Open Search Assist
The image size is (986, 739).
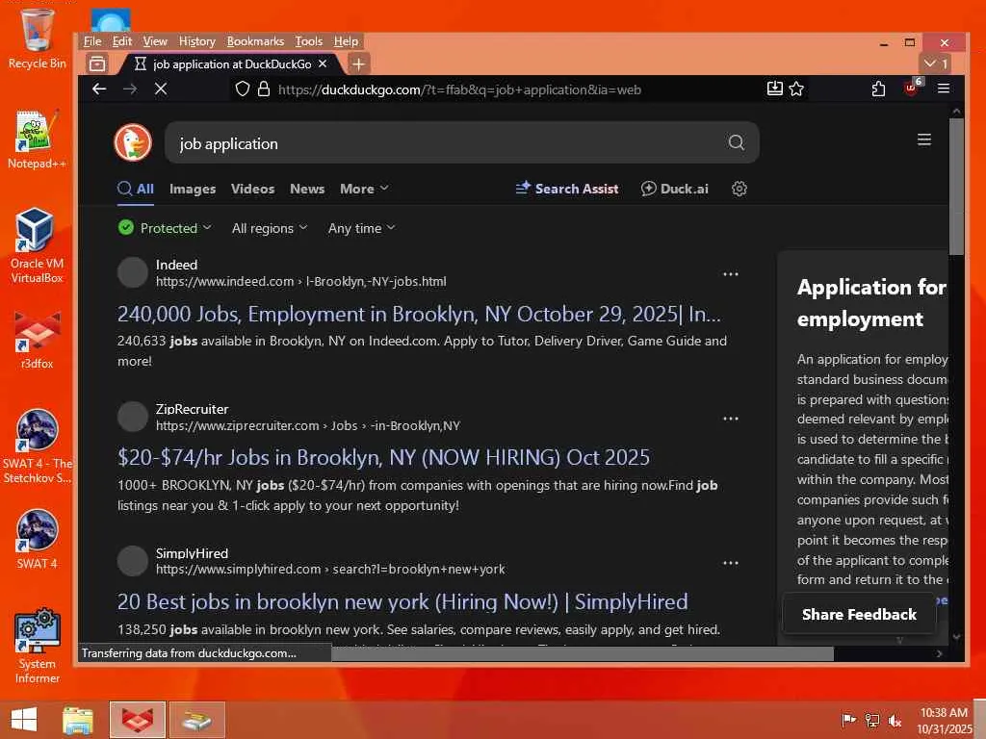coord(567,189)
